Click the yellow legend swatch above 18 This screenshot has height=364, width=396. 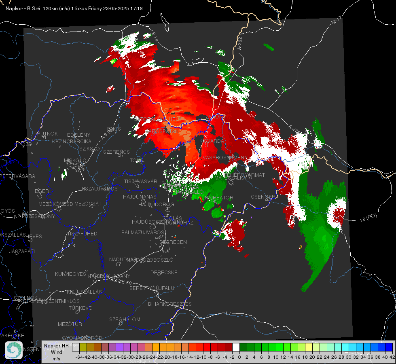309,347
